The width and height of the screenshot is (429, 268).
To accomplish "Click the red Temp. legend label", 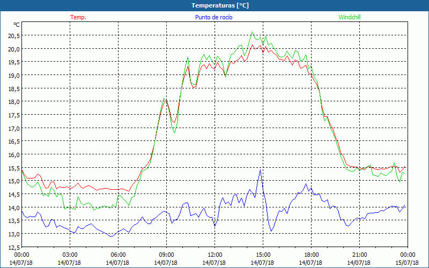I will [78, 17].
